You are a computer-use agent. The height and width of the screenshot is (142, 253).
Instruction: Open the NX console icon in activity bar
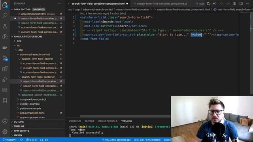point(5,90)
